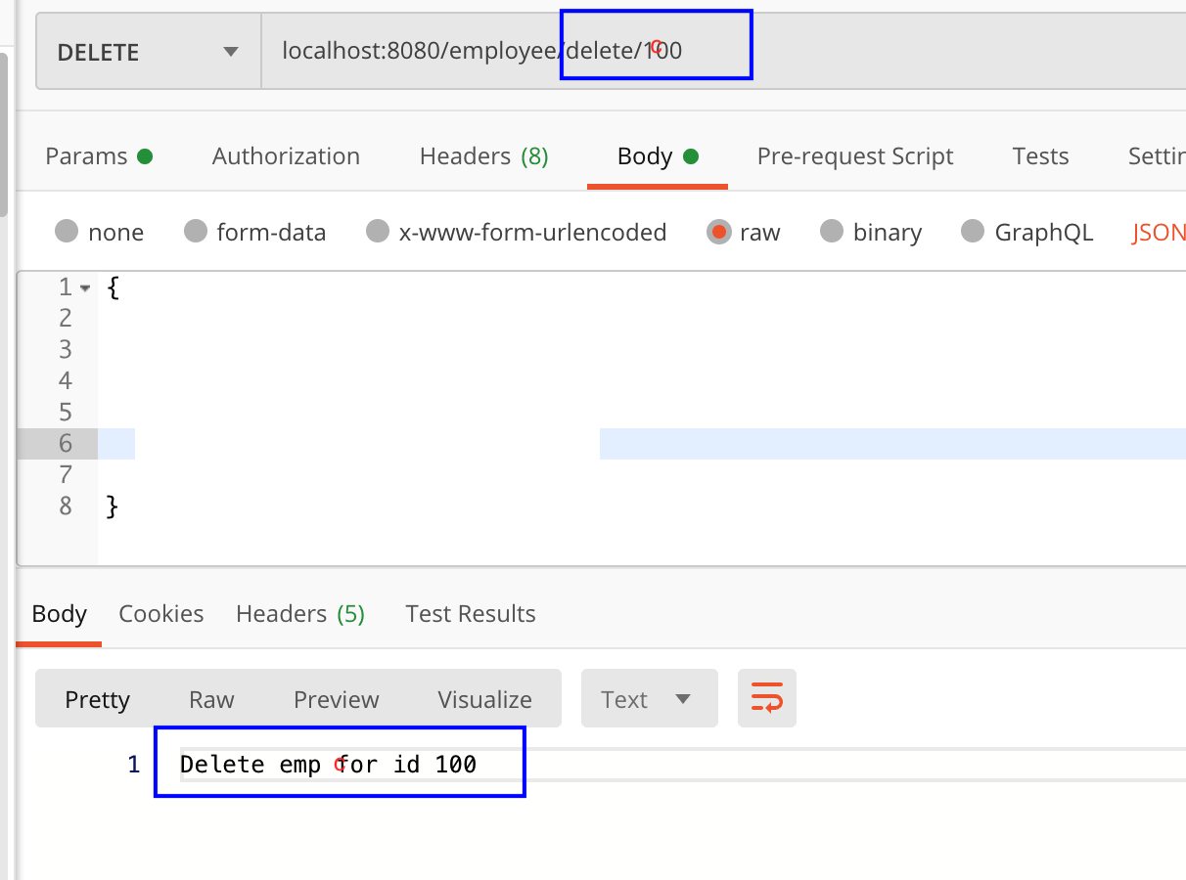Open the Authorization tab
The image size is (1186, 880).
tap(286, 156)
